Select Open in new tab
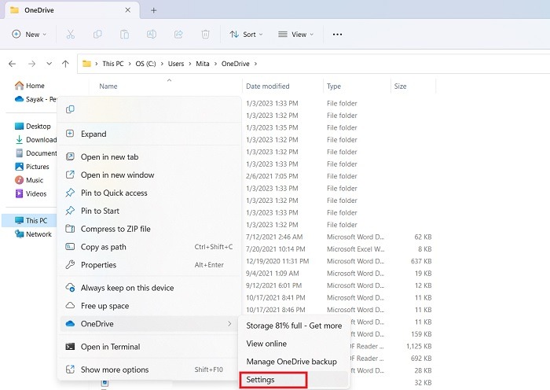The image size is (550, 390). coord(149,157)
